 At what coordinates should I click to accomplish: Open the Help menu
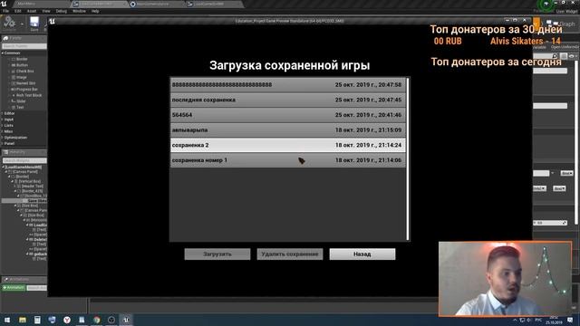tap(95, 11)
